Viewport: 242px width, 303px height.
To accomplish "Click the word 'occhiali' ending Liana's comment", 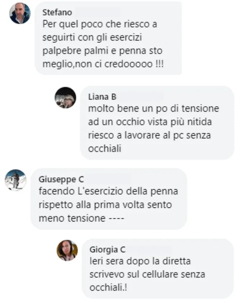I will coord(105,149).
